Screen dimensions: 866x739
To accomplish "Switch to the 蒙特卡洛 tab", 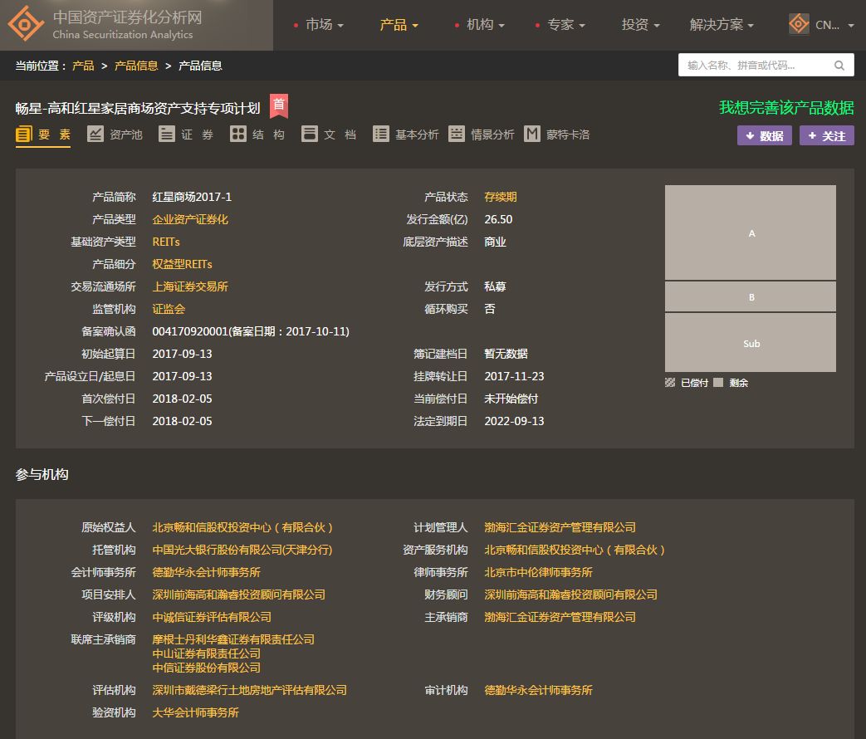I will click(556, 135).
